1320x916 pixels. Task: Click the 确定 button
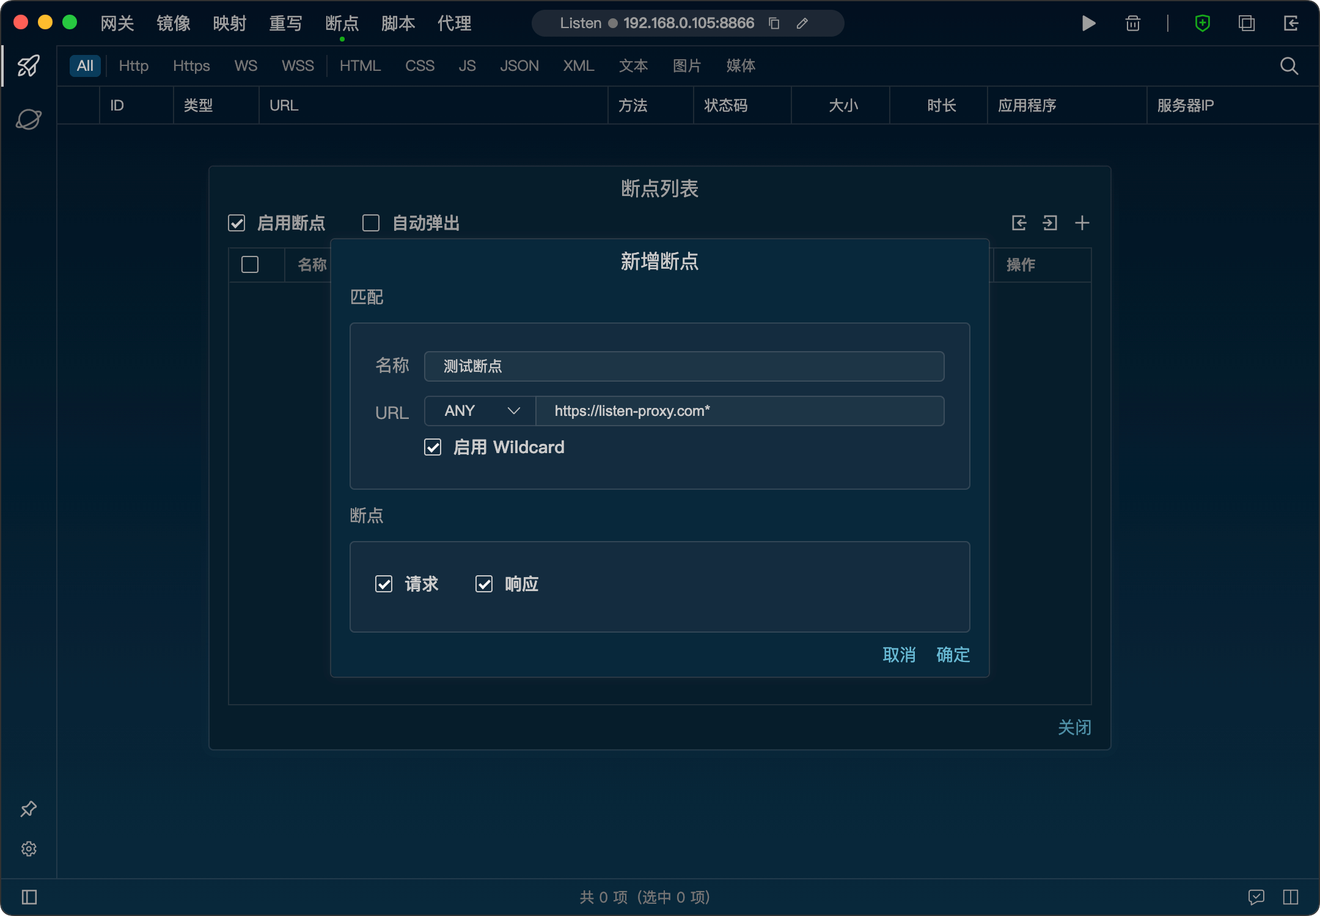click(x=953, y=655)
